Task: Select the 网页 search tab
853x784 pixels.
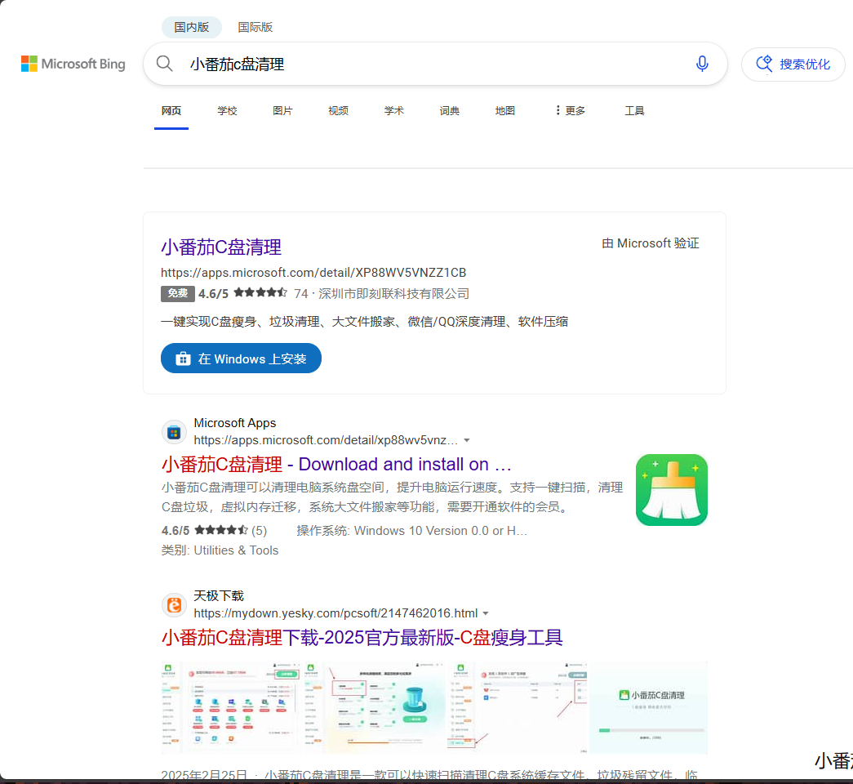Action: (171, 111)
